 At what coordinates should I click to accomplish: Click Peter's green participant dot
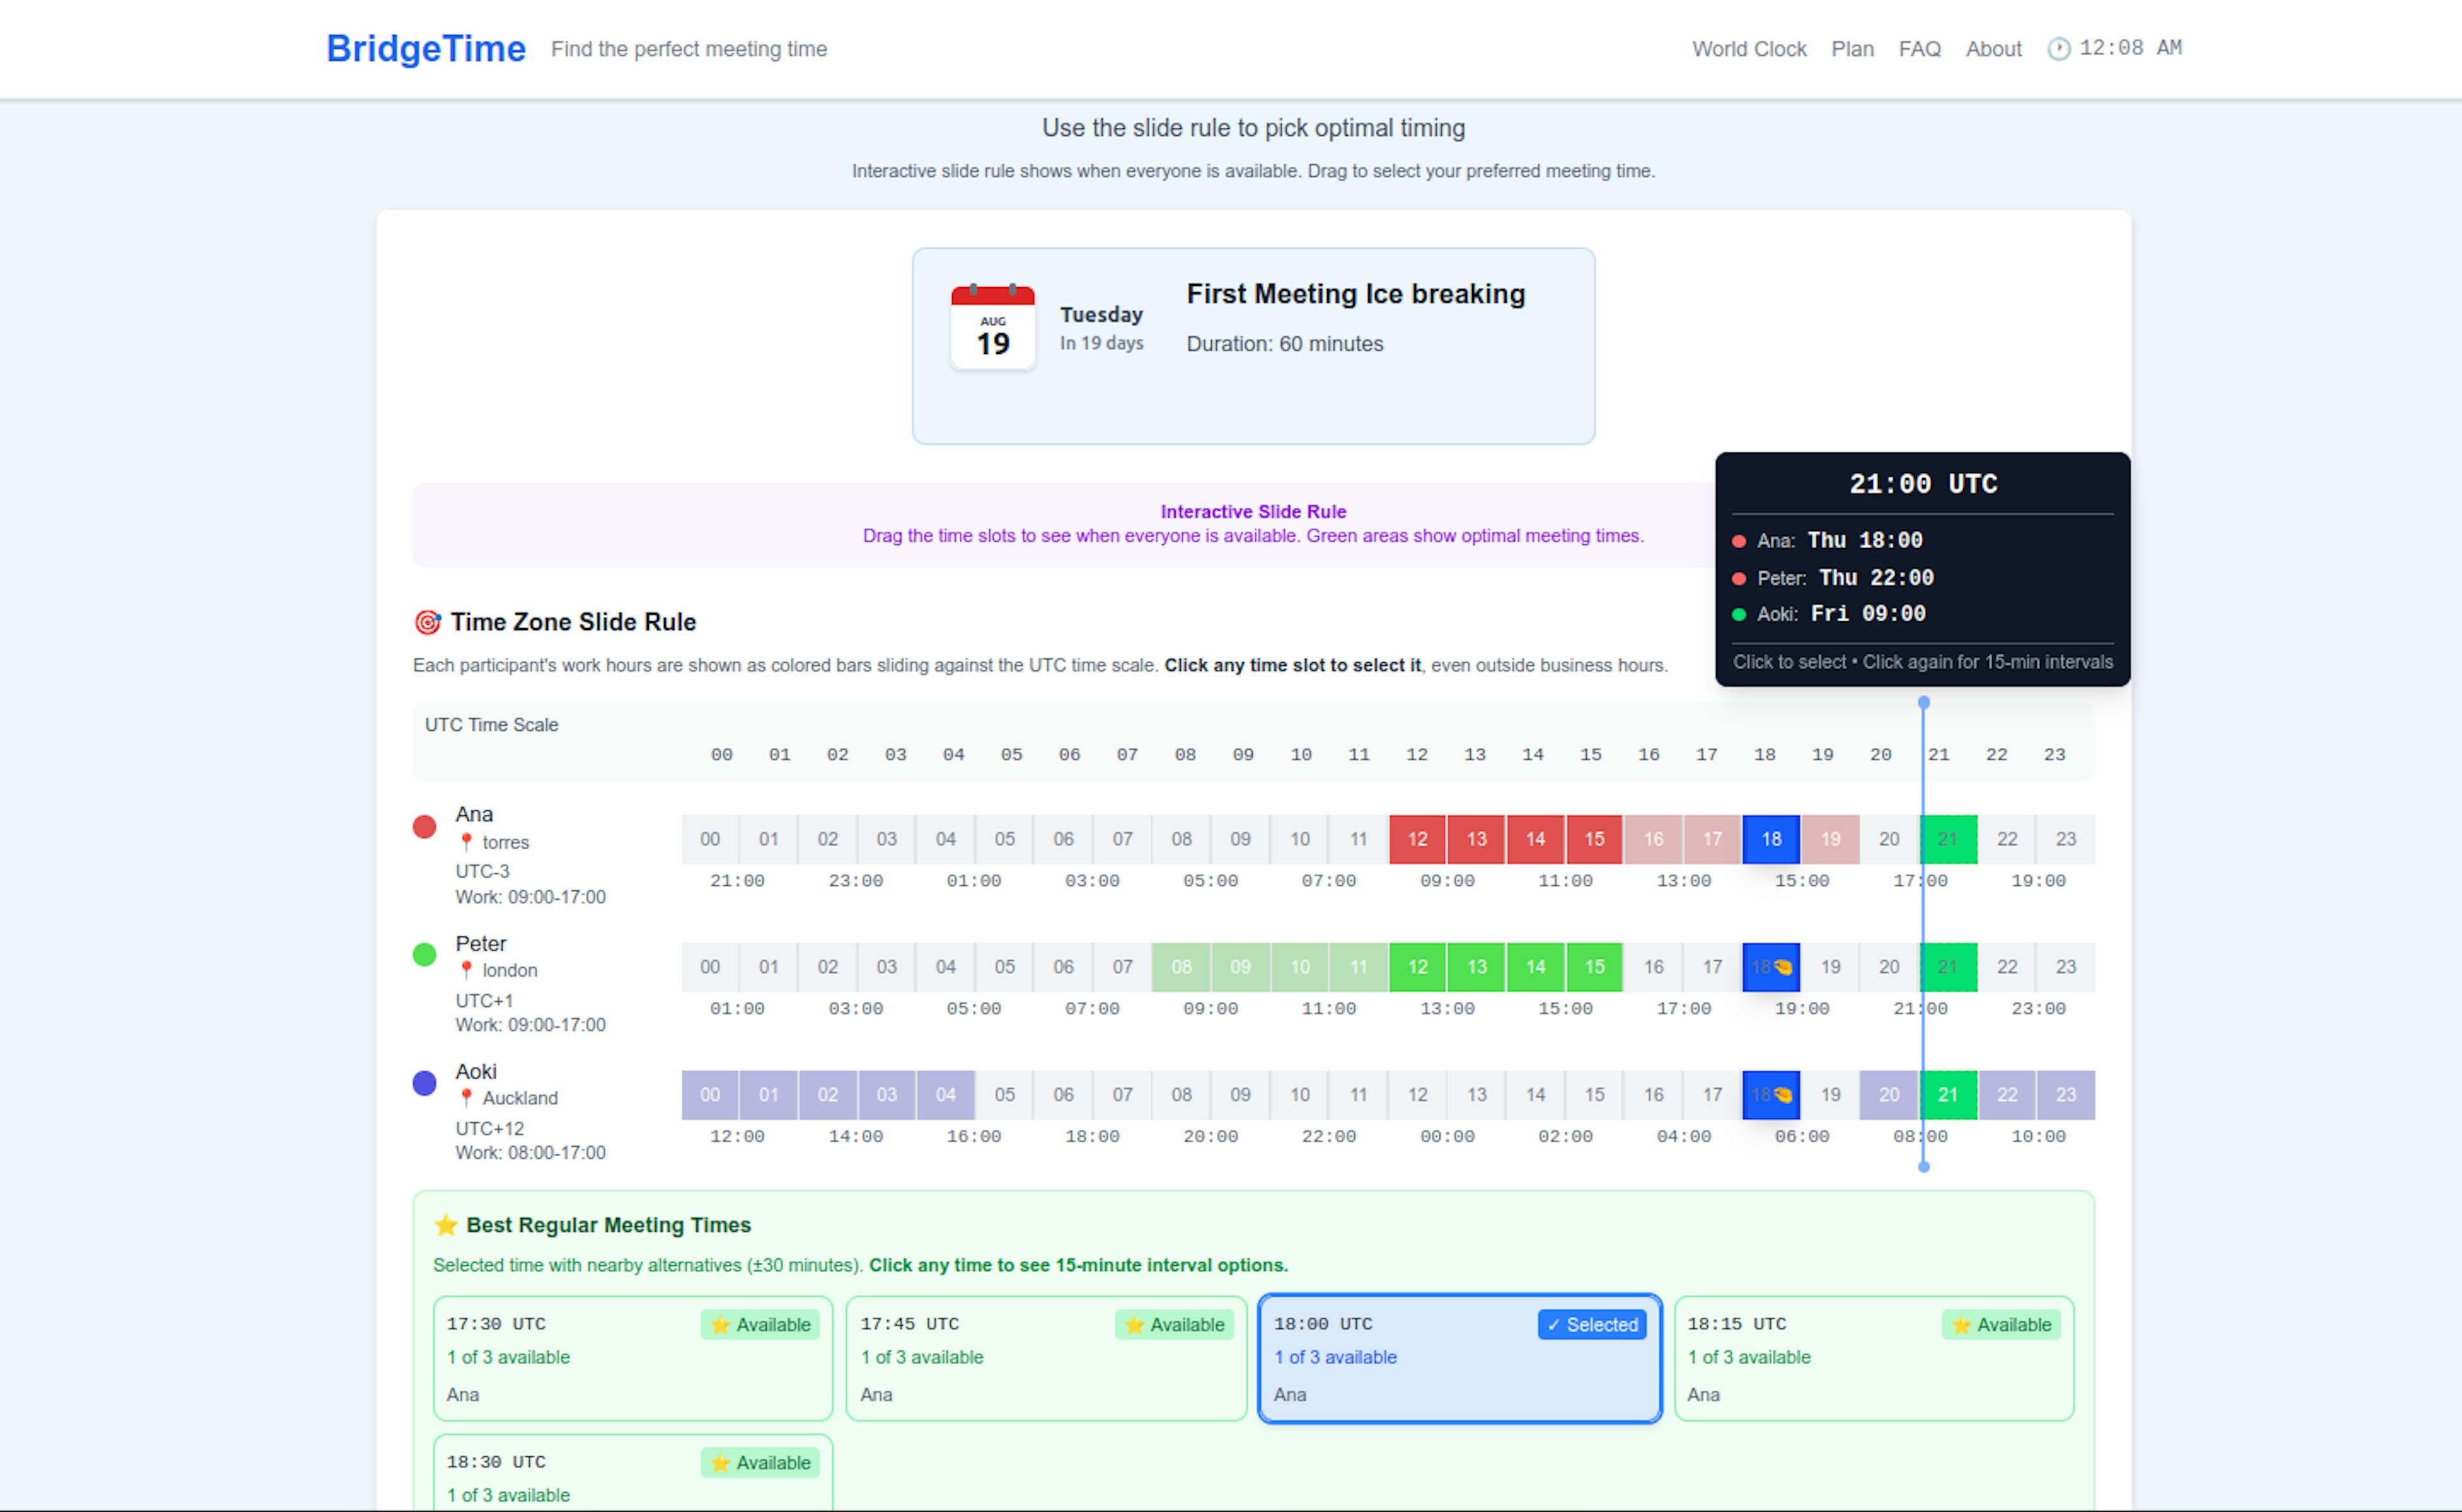coord(424,955)
